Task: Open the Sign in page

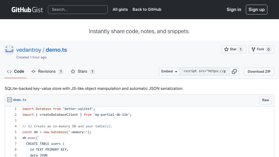Action: [234, 10]
